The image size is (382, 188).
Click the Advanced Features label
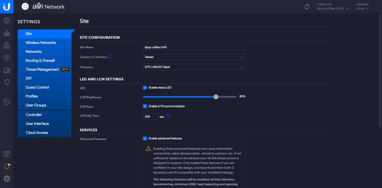93,139
